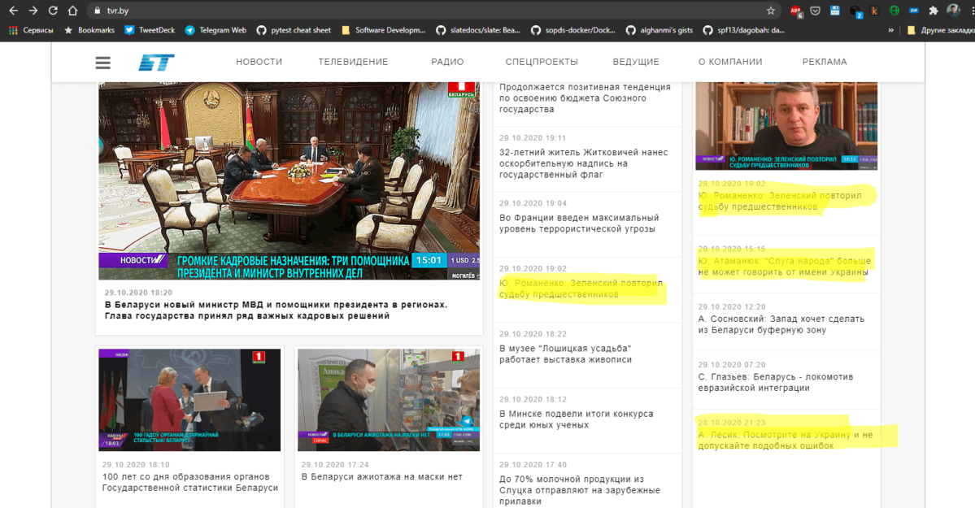Screen dimensions: 975x508
Task: Click the Belteleradio logo in the header
Action: (x=156, y=63)
